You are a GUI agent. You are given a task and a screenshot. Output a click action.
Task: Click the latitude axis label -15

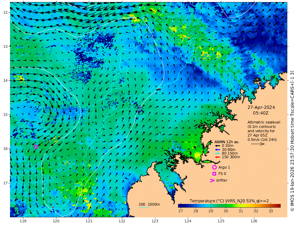[6, 115]
